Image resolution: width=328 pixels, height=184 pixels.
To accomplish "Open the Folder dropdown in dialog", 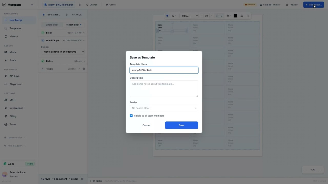I will click(164, 108).
